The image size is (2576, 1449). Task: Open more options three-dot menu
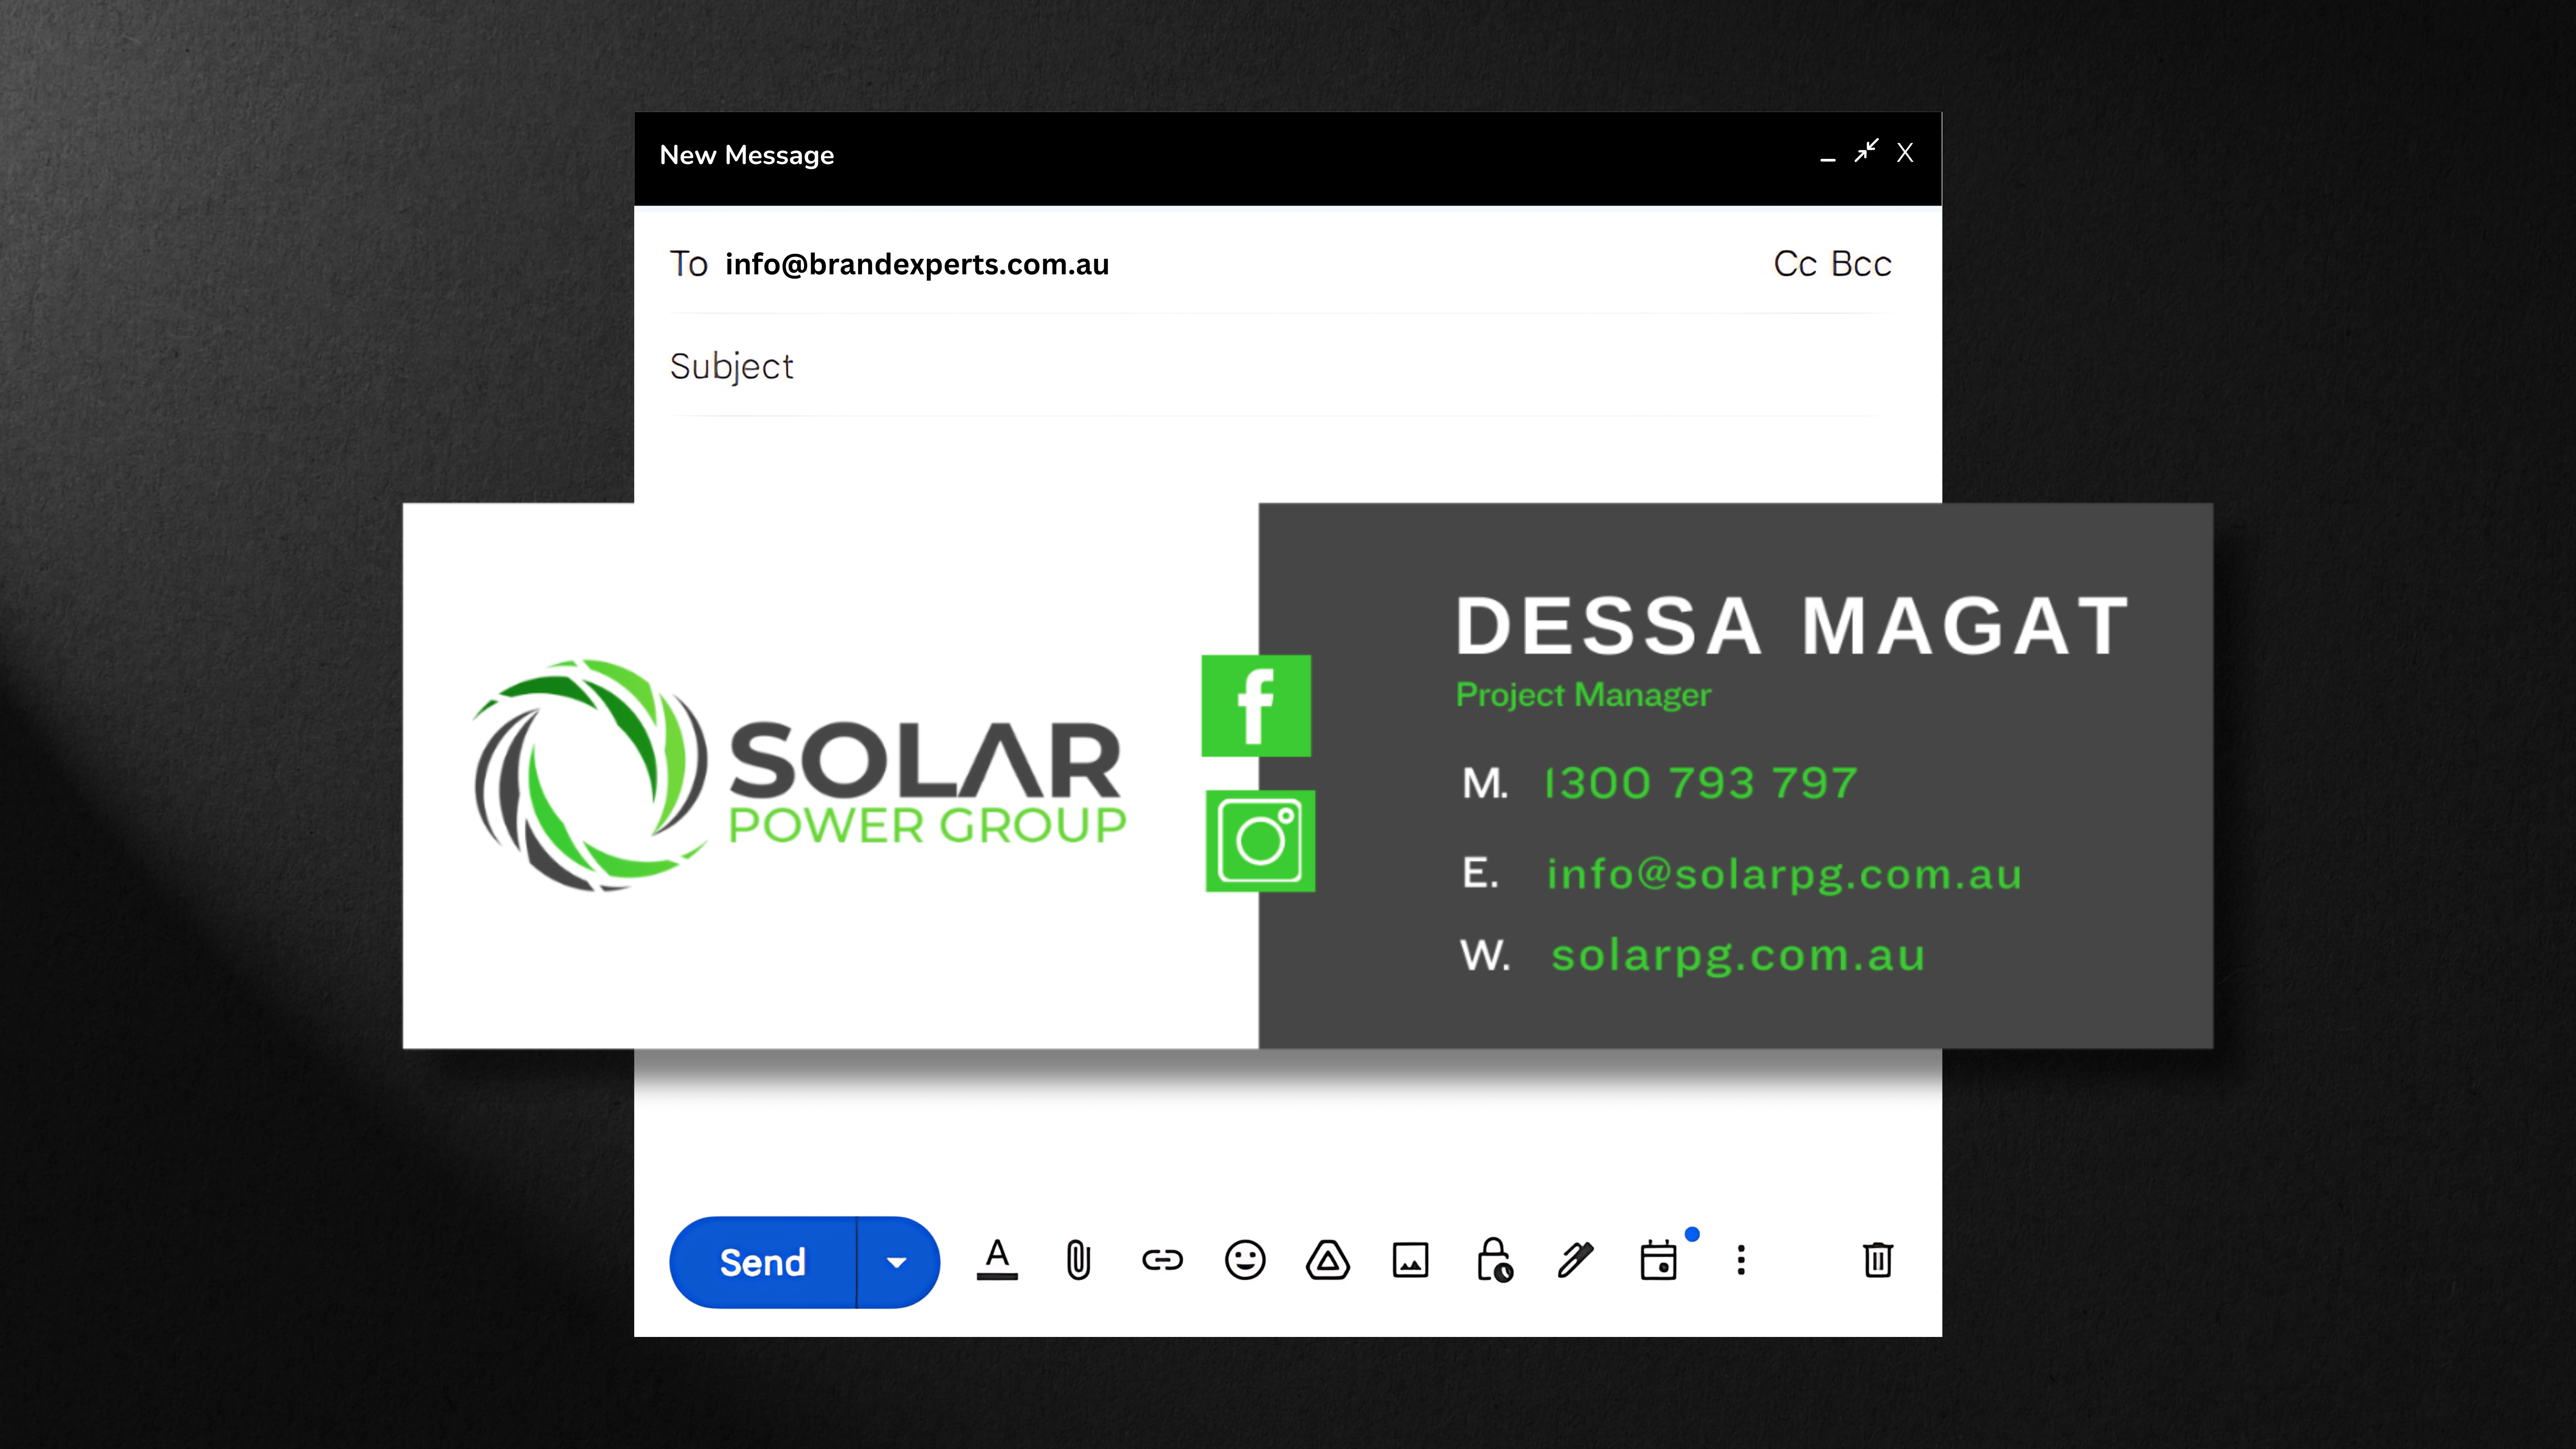point(1741,1260)
